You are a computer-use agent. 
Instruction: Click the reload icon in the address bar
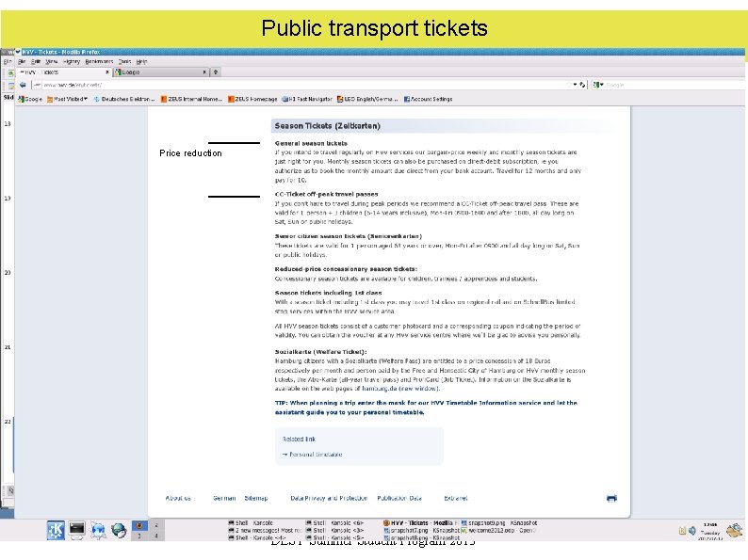point(582,85)
